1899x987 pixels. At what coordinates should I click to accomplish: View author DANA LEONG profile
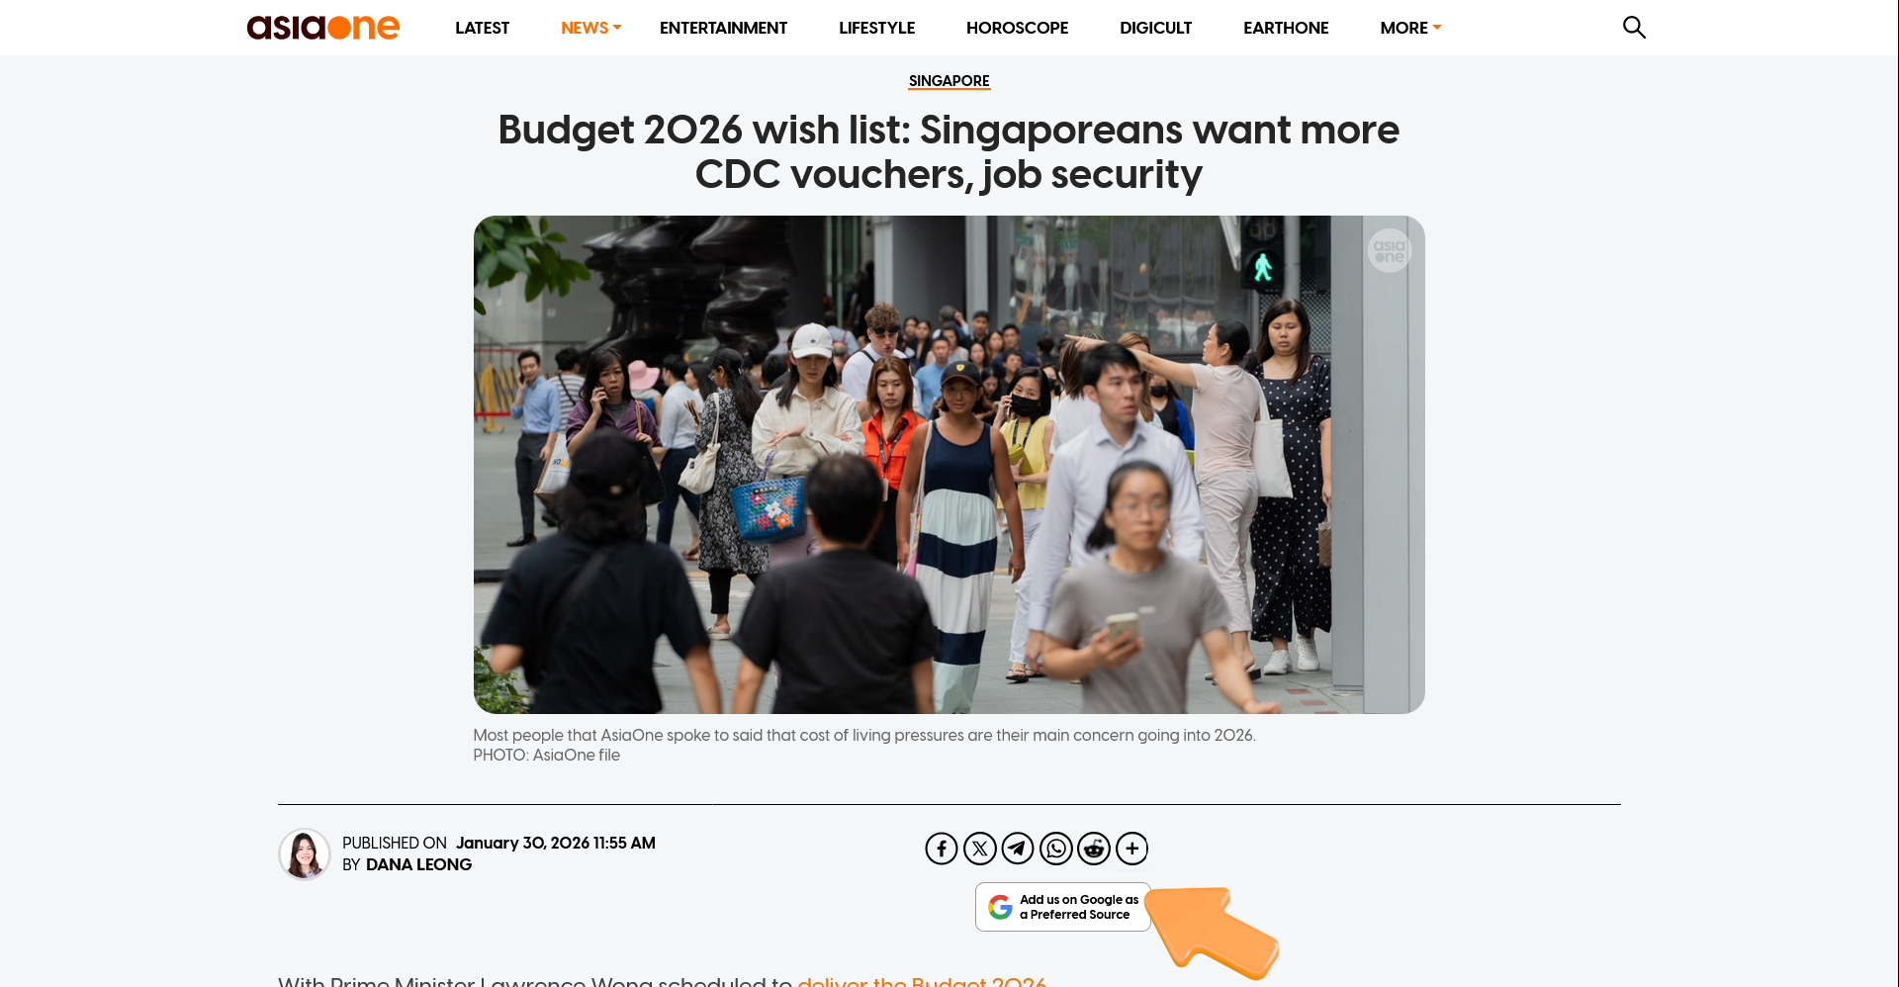(x=419, y=864)
